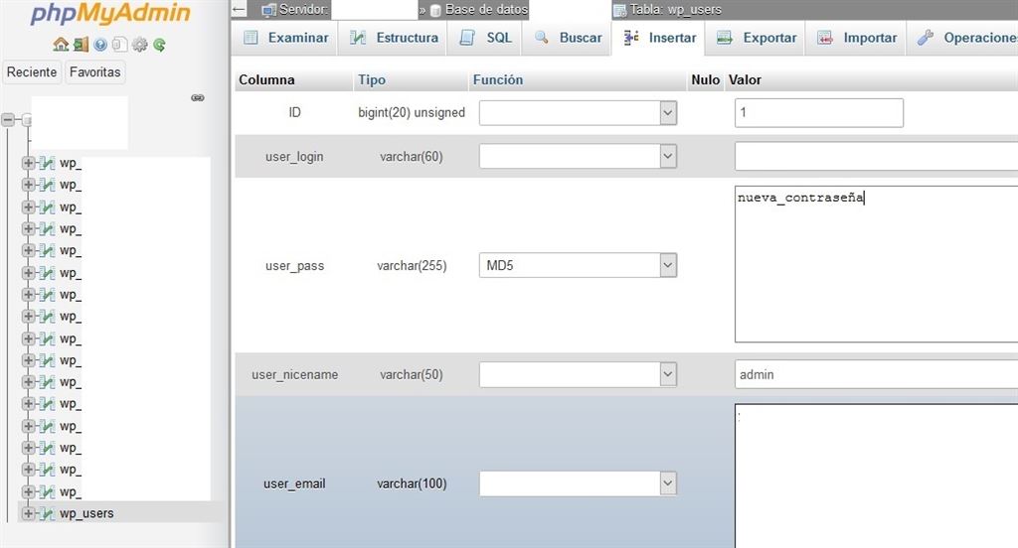Image resolution: width=1018 pixels, height=548 pixels.
Task: Click the Reciente button
Action: [x=32, y=72]
